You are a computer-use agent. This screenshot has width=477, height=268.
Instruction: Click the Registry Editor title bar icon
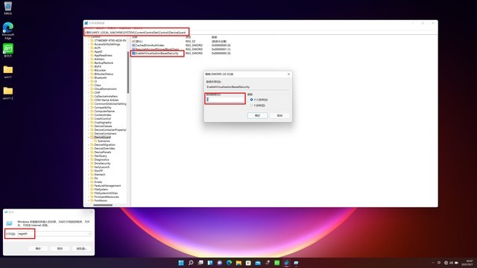click(86, 23)
